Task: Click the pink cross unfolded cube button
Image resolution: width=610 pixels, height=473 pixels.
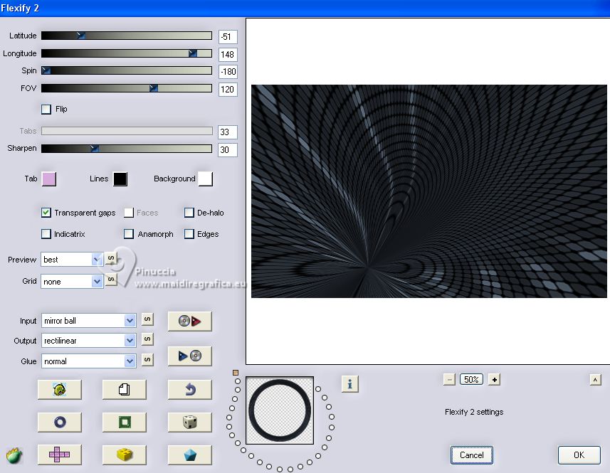Action: (x=60, y=455)
